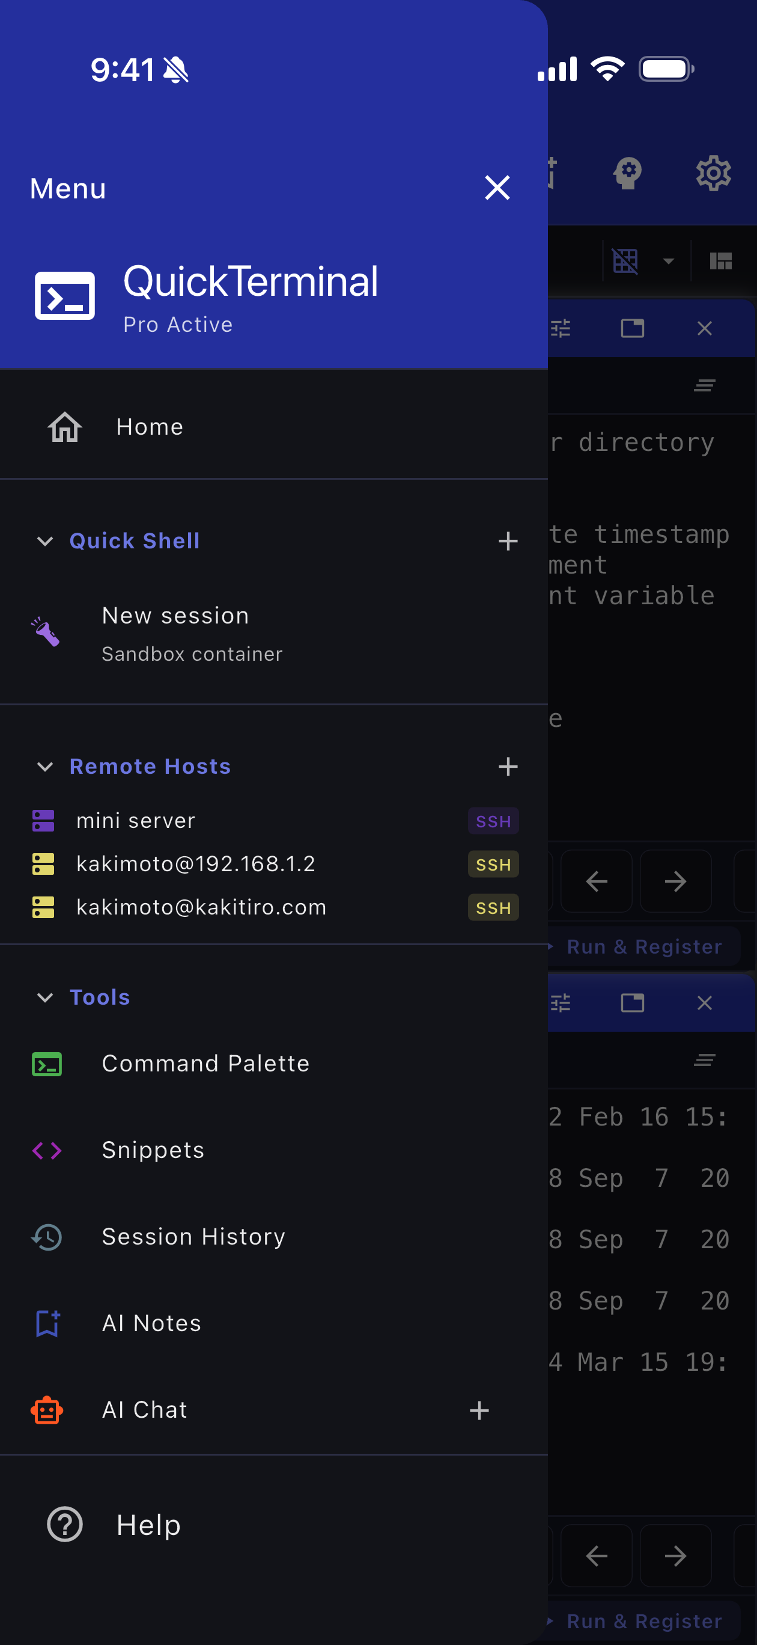Image resolution: width=757 pixels, height=1645 pixels.
Task: Open layout dropdown arrow in background toolbar
Action: click(x=668, y=260)
